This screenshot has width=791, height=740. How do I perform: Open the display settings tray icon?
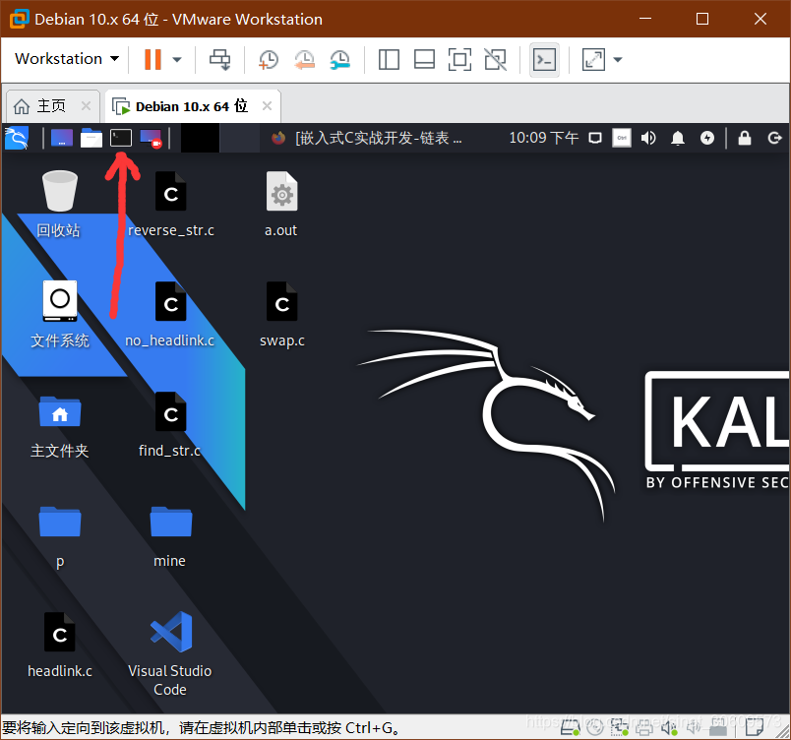pyautogui.click(x=595, y=138)
